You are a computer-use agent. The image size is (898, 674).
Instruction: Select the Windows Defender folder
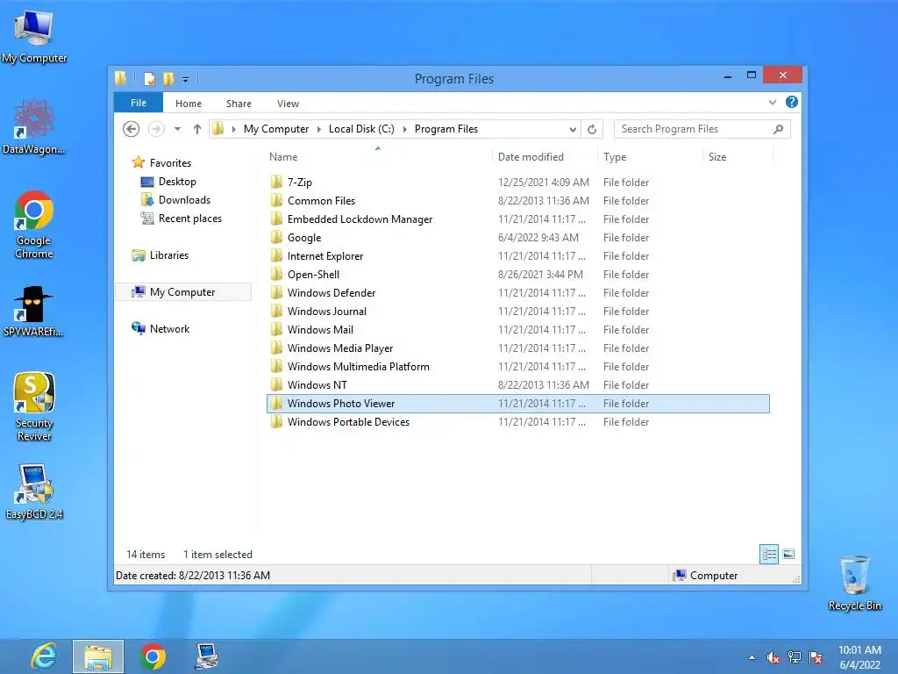click(517, 293)
